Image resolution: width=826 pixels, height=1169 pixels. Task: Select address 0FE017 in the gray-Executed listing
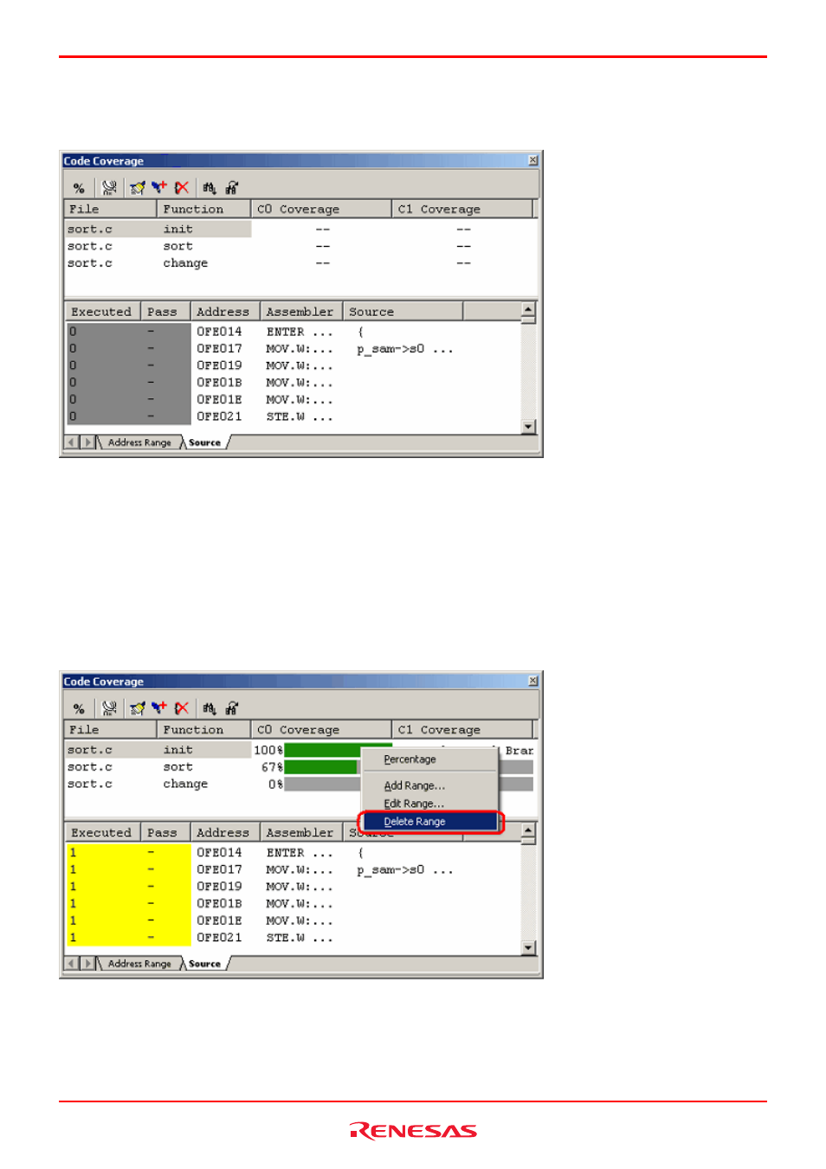[x=219, y=349]
